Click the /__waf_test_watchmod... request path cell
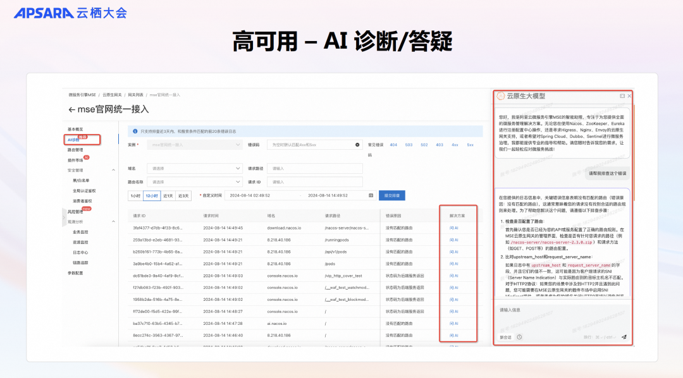This screenshot has height=378, width=683. pyautogui.click(x=347, y=288)
